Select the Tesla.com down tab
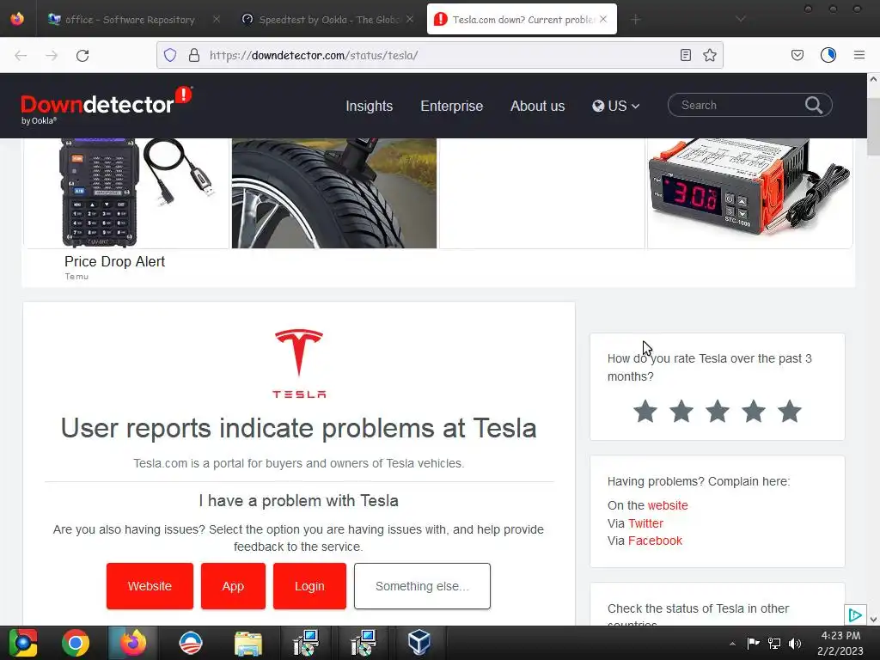 click(523, 20)
